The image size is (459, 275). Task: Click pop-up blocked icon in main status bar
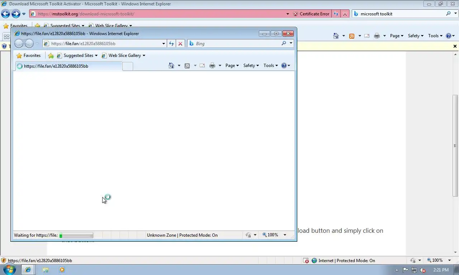(x=306, y=260)
